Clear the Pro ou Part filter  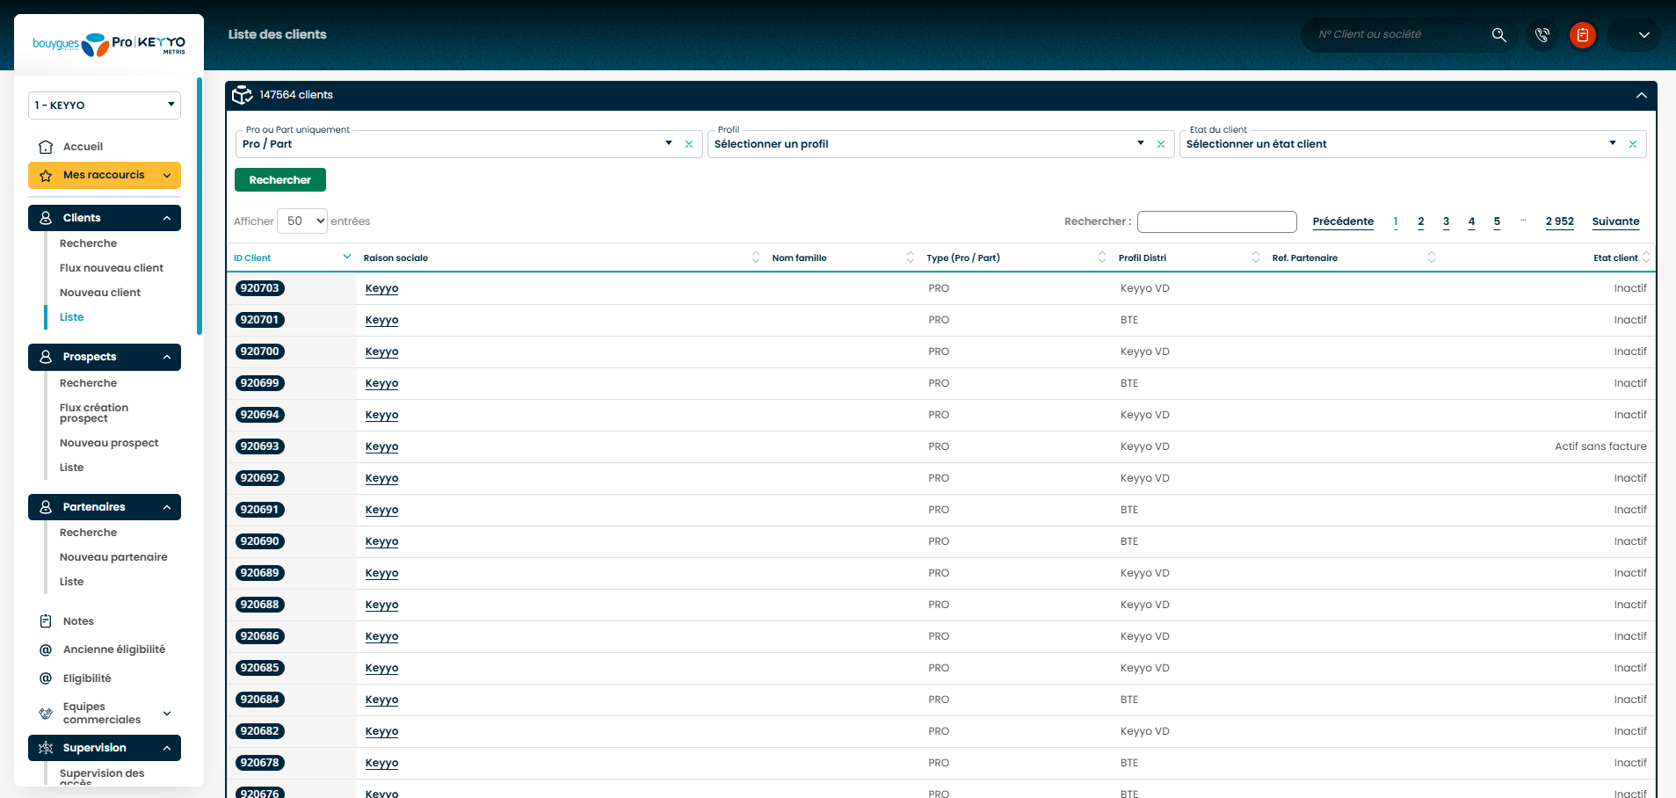tap(689, 144)
